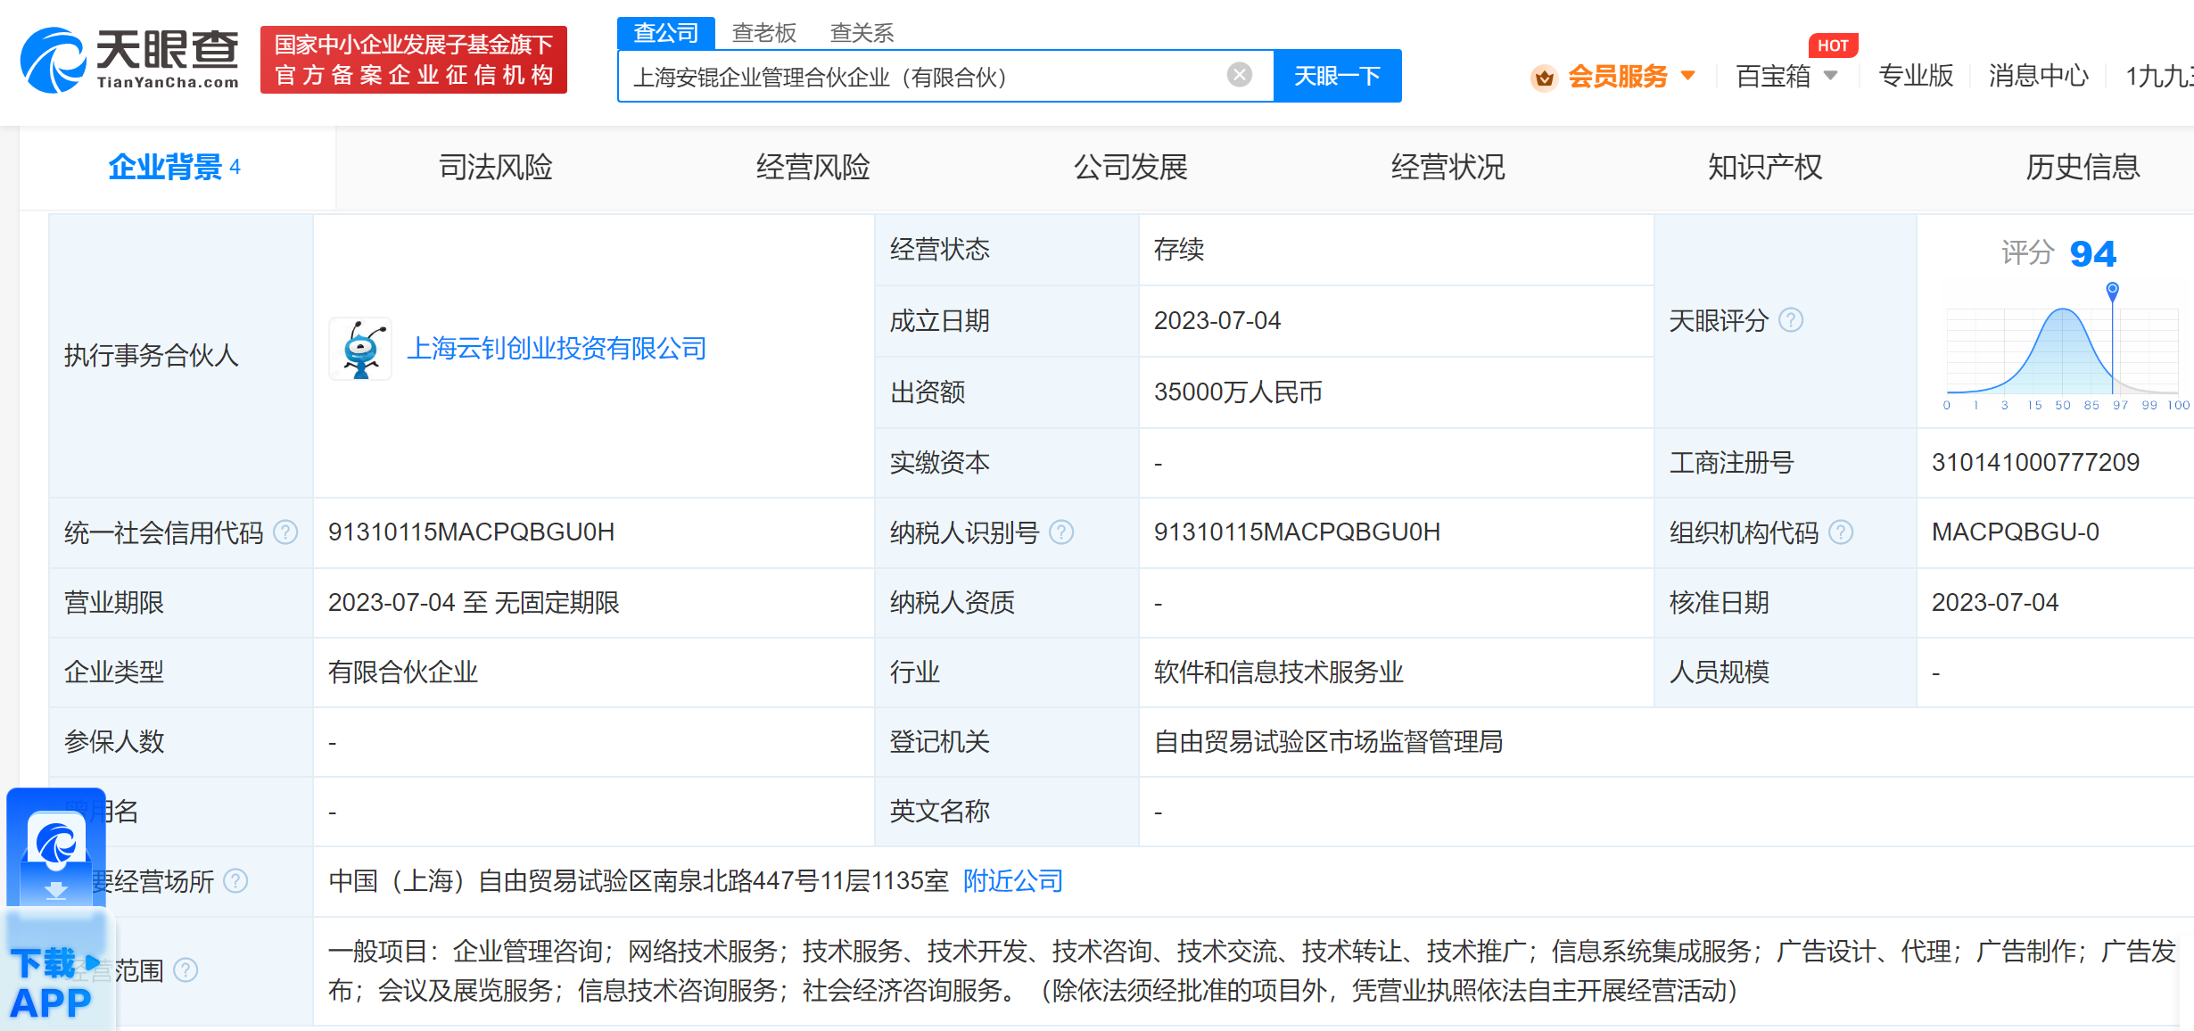The width and height of the screenshot is (2194, 1031).
Task: Select the 查公司 search tab
Action: 665,33
